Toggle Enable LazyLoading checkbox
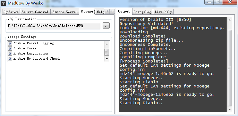 [x=10, y=54]
